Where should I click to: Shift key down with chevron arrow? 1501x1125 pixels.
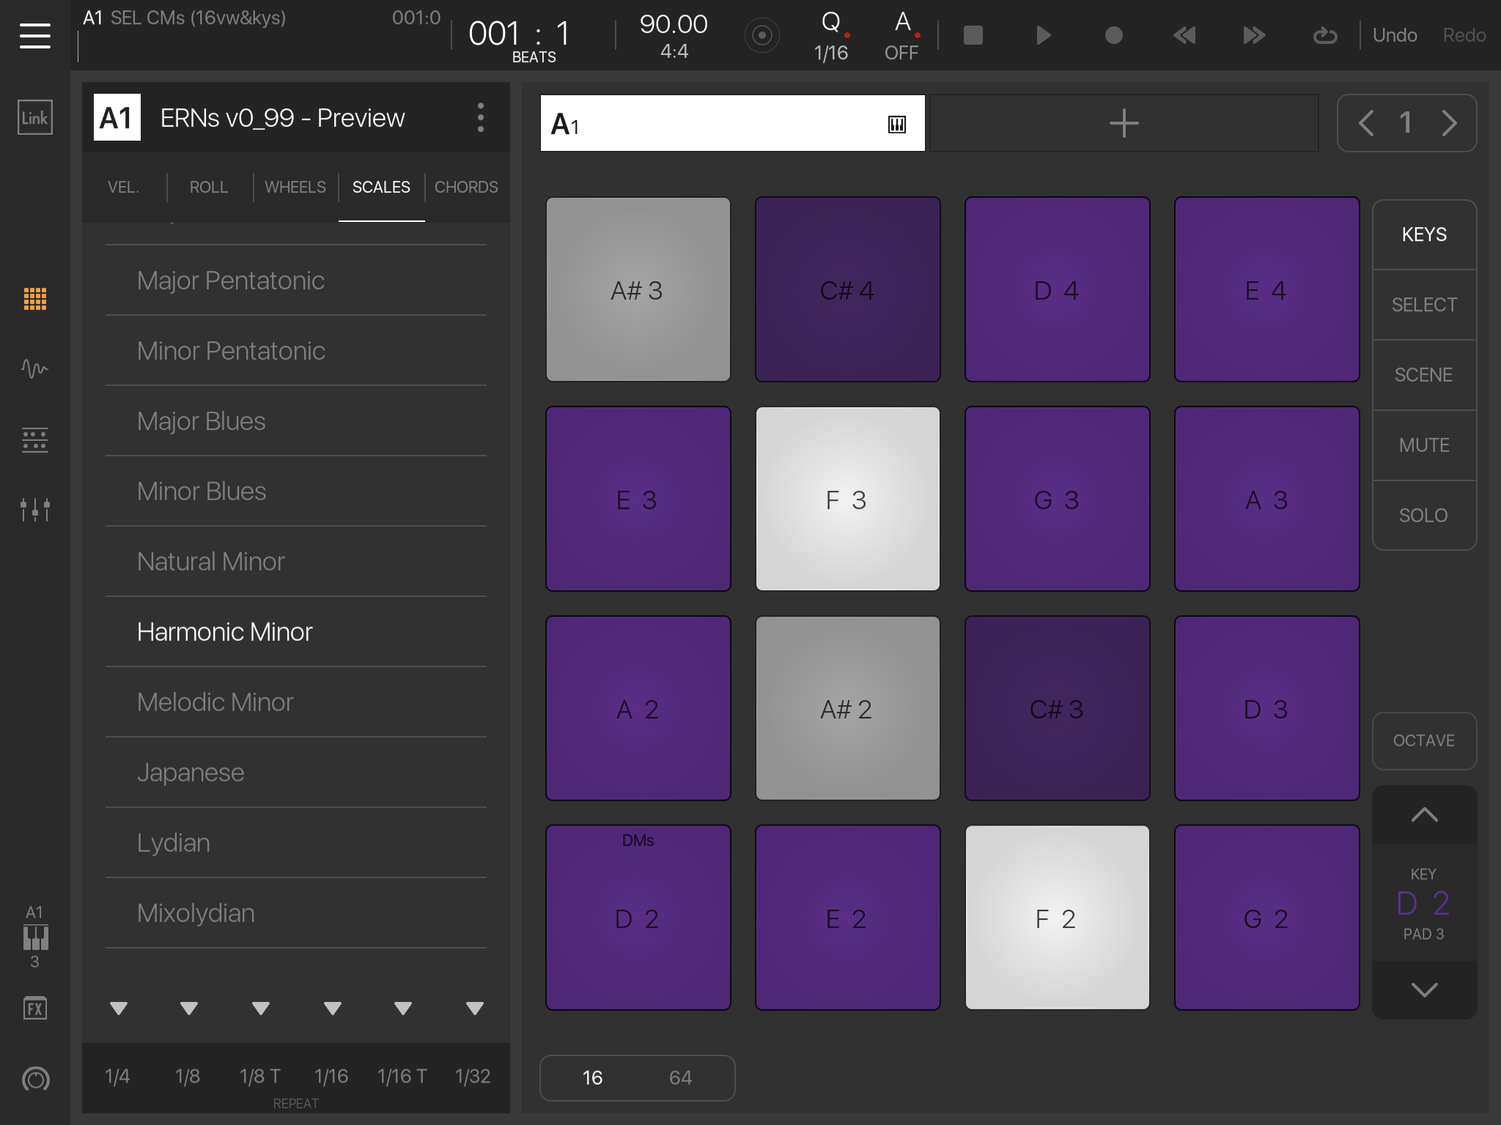pyautogui.click(x=1424, y=990)
